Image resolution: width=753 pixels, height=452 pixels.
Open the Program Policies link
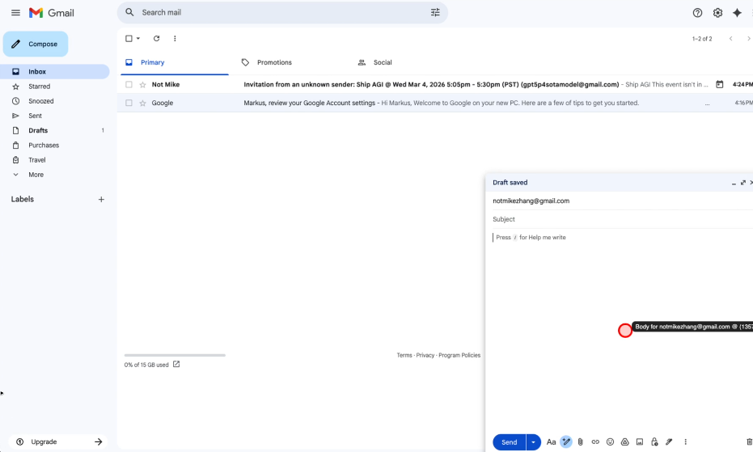tap(459, 356)
